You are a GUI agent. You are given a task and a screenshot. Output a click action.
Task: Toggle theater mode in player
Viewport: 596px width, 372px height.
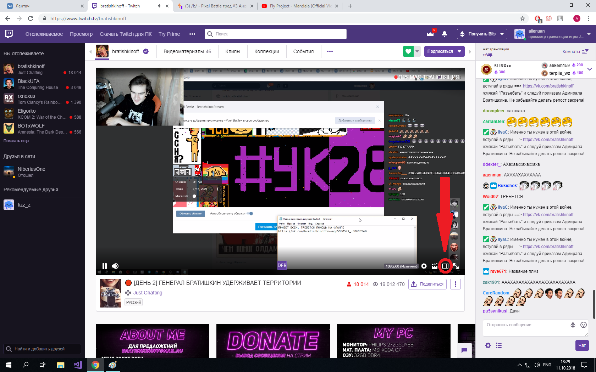point(445,266)
